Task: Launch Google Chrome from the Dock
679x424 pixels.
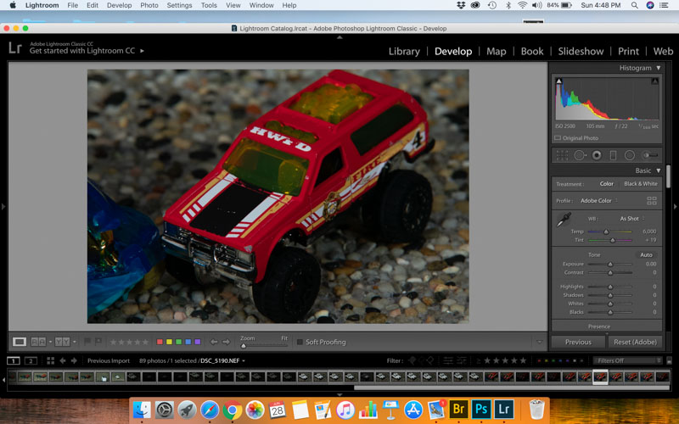Action: 232,410
